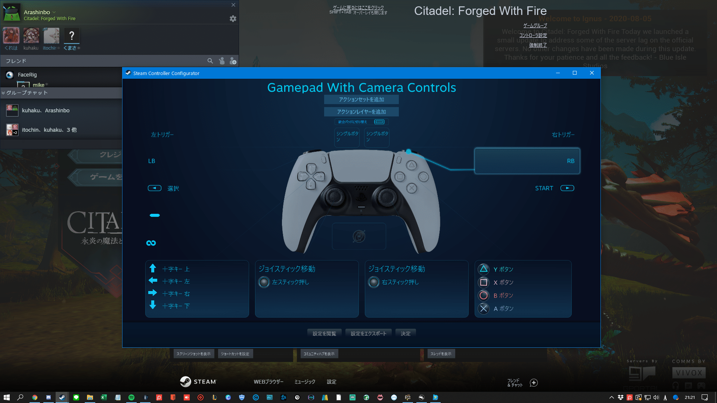Image resolution: width=717 pixels, height=403 pixels.
Task: Open the STEAM logo menu in overlay
Action: pyautogui.click(x=198, y=381)
